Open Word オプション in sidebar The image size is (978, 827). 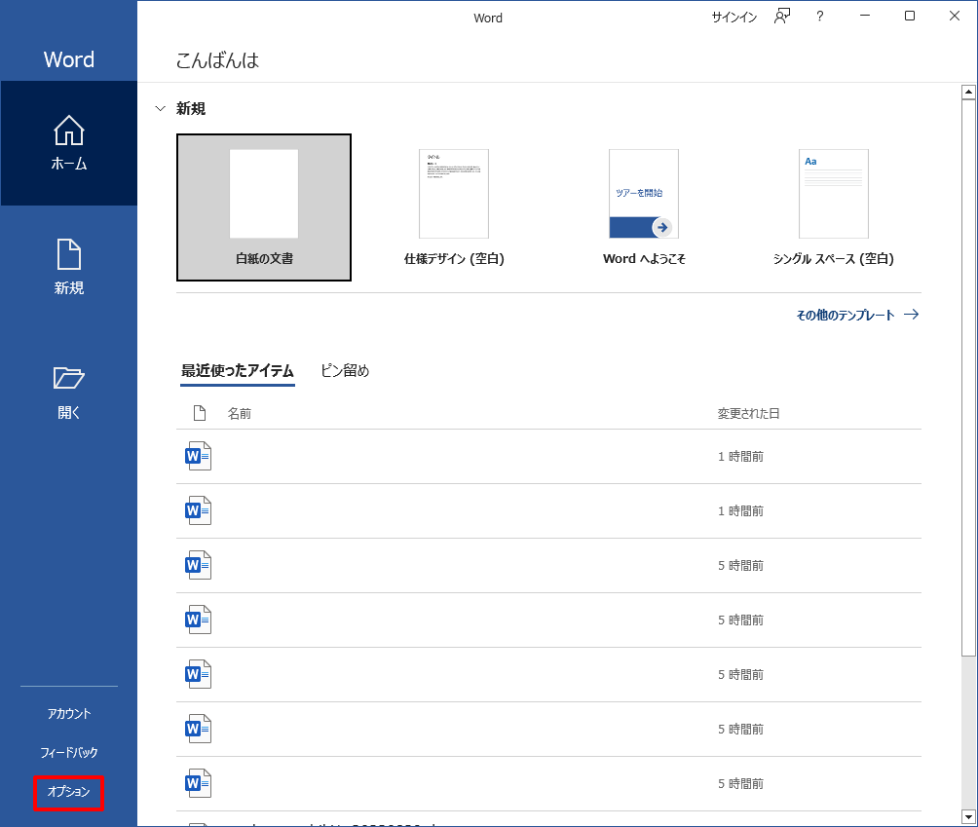tap(68, 792)
